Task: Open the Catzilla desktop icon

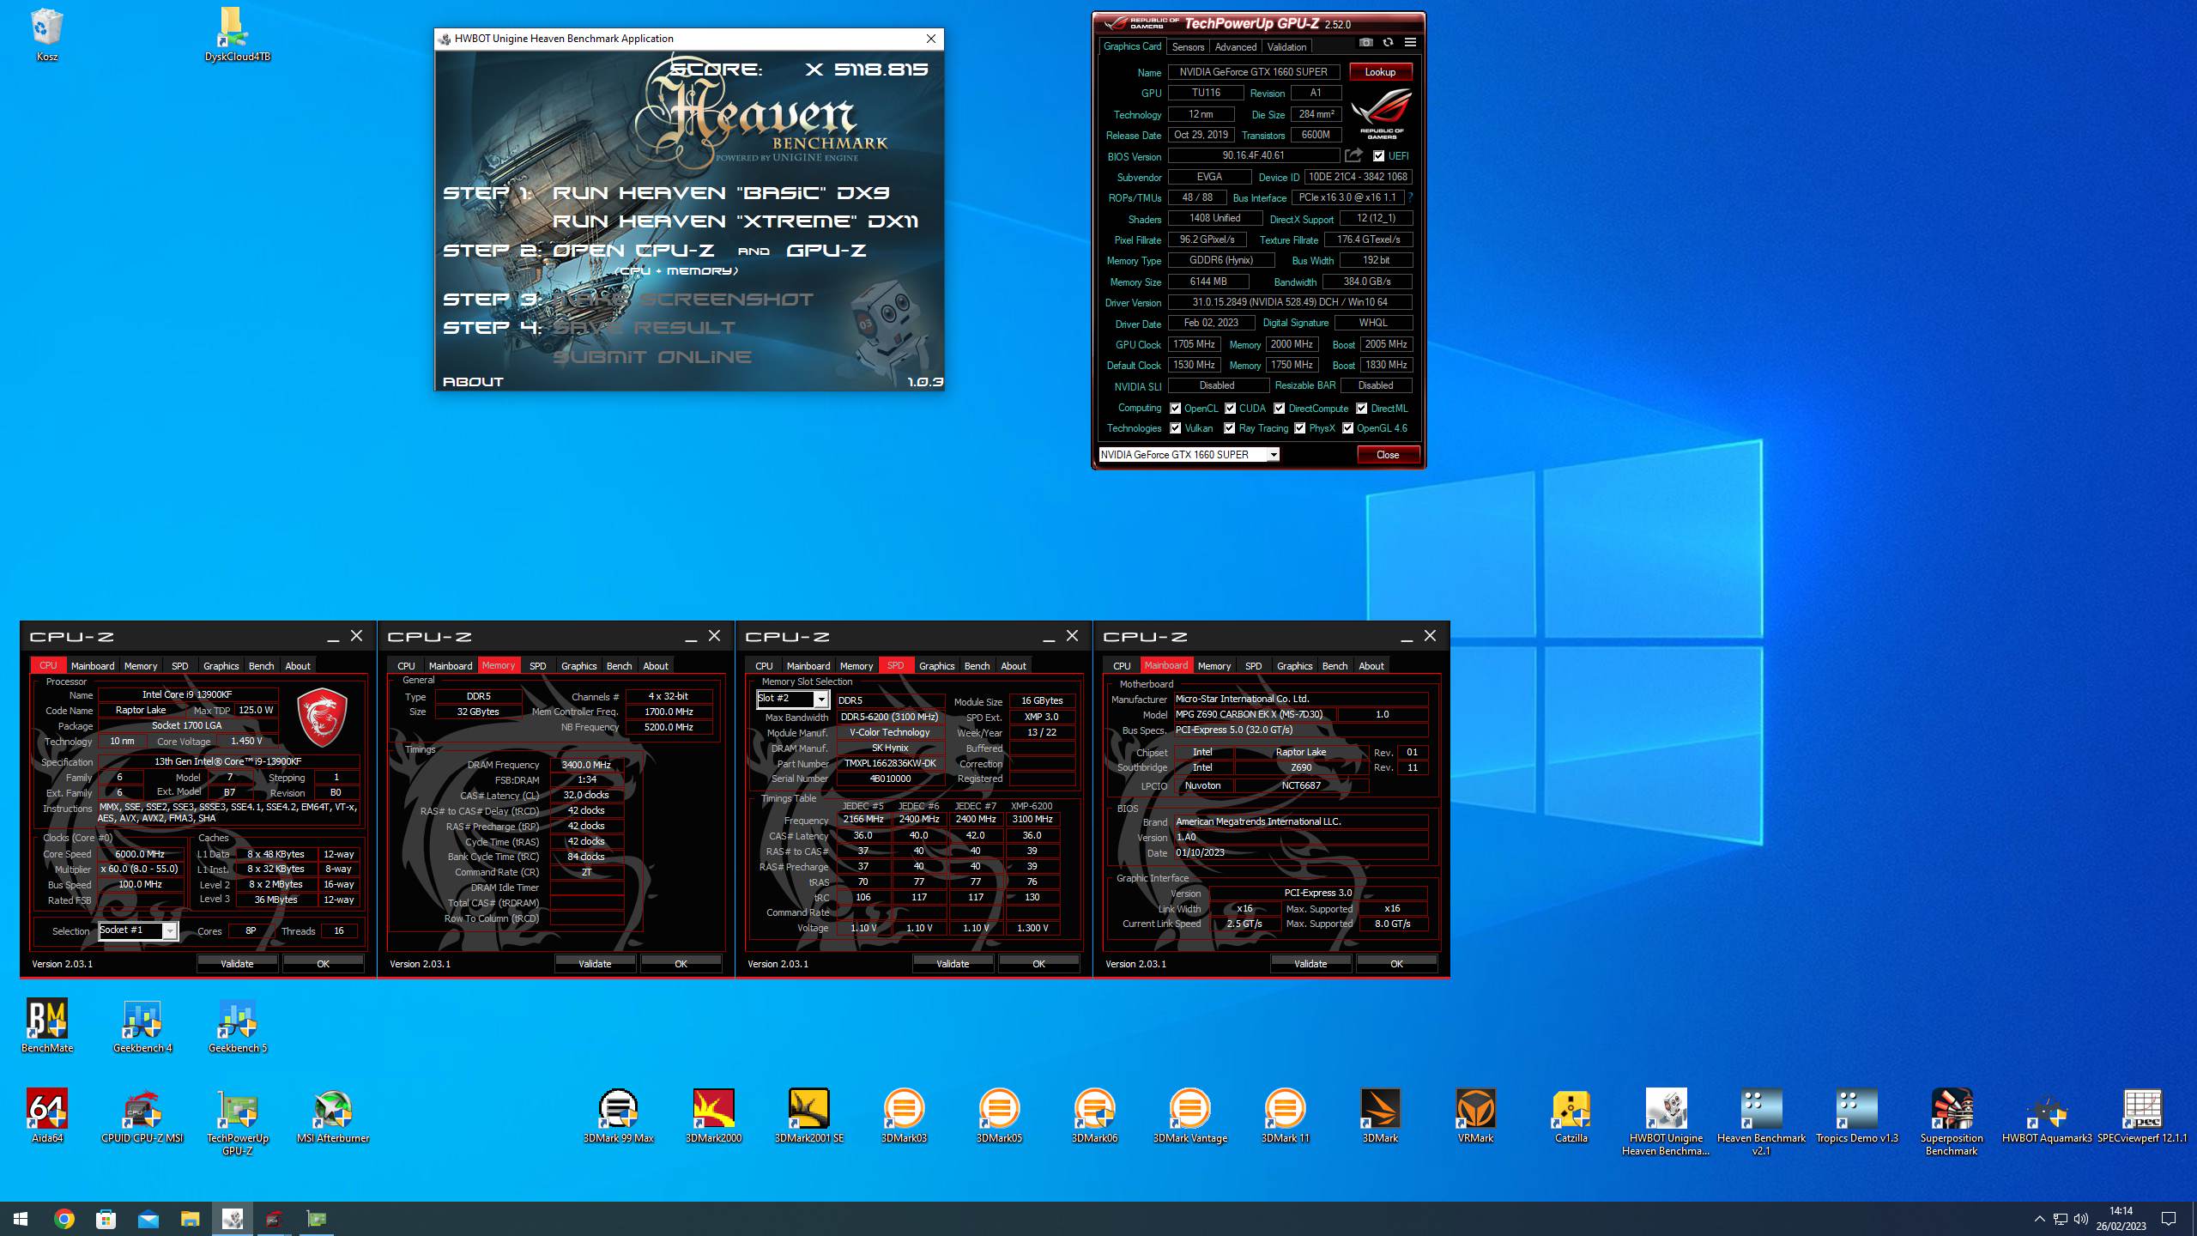Action: tap(1571, 1116)
